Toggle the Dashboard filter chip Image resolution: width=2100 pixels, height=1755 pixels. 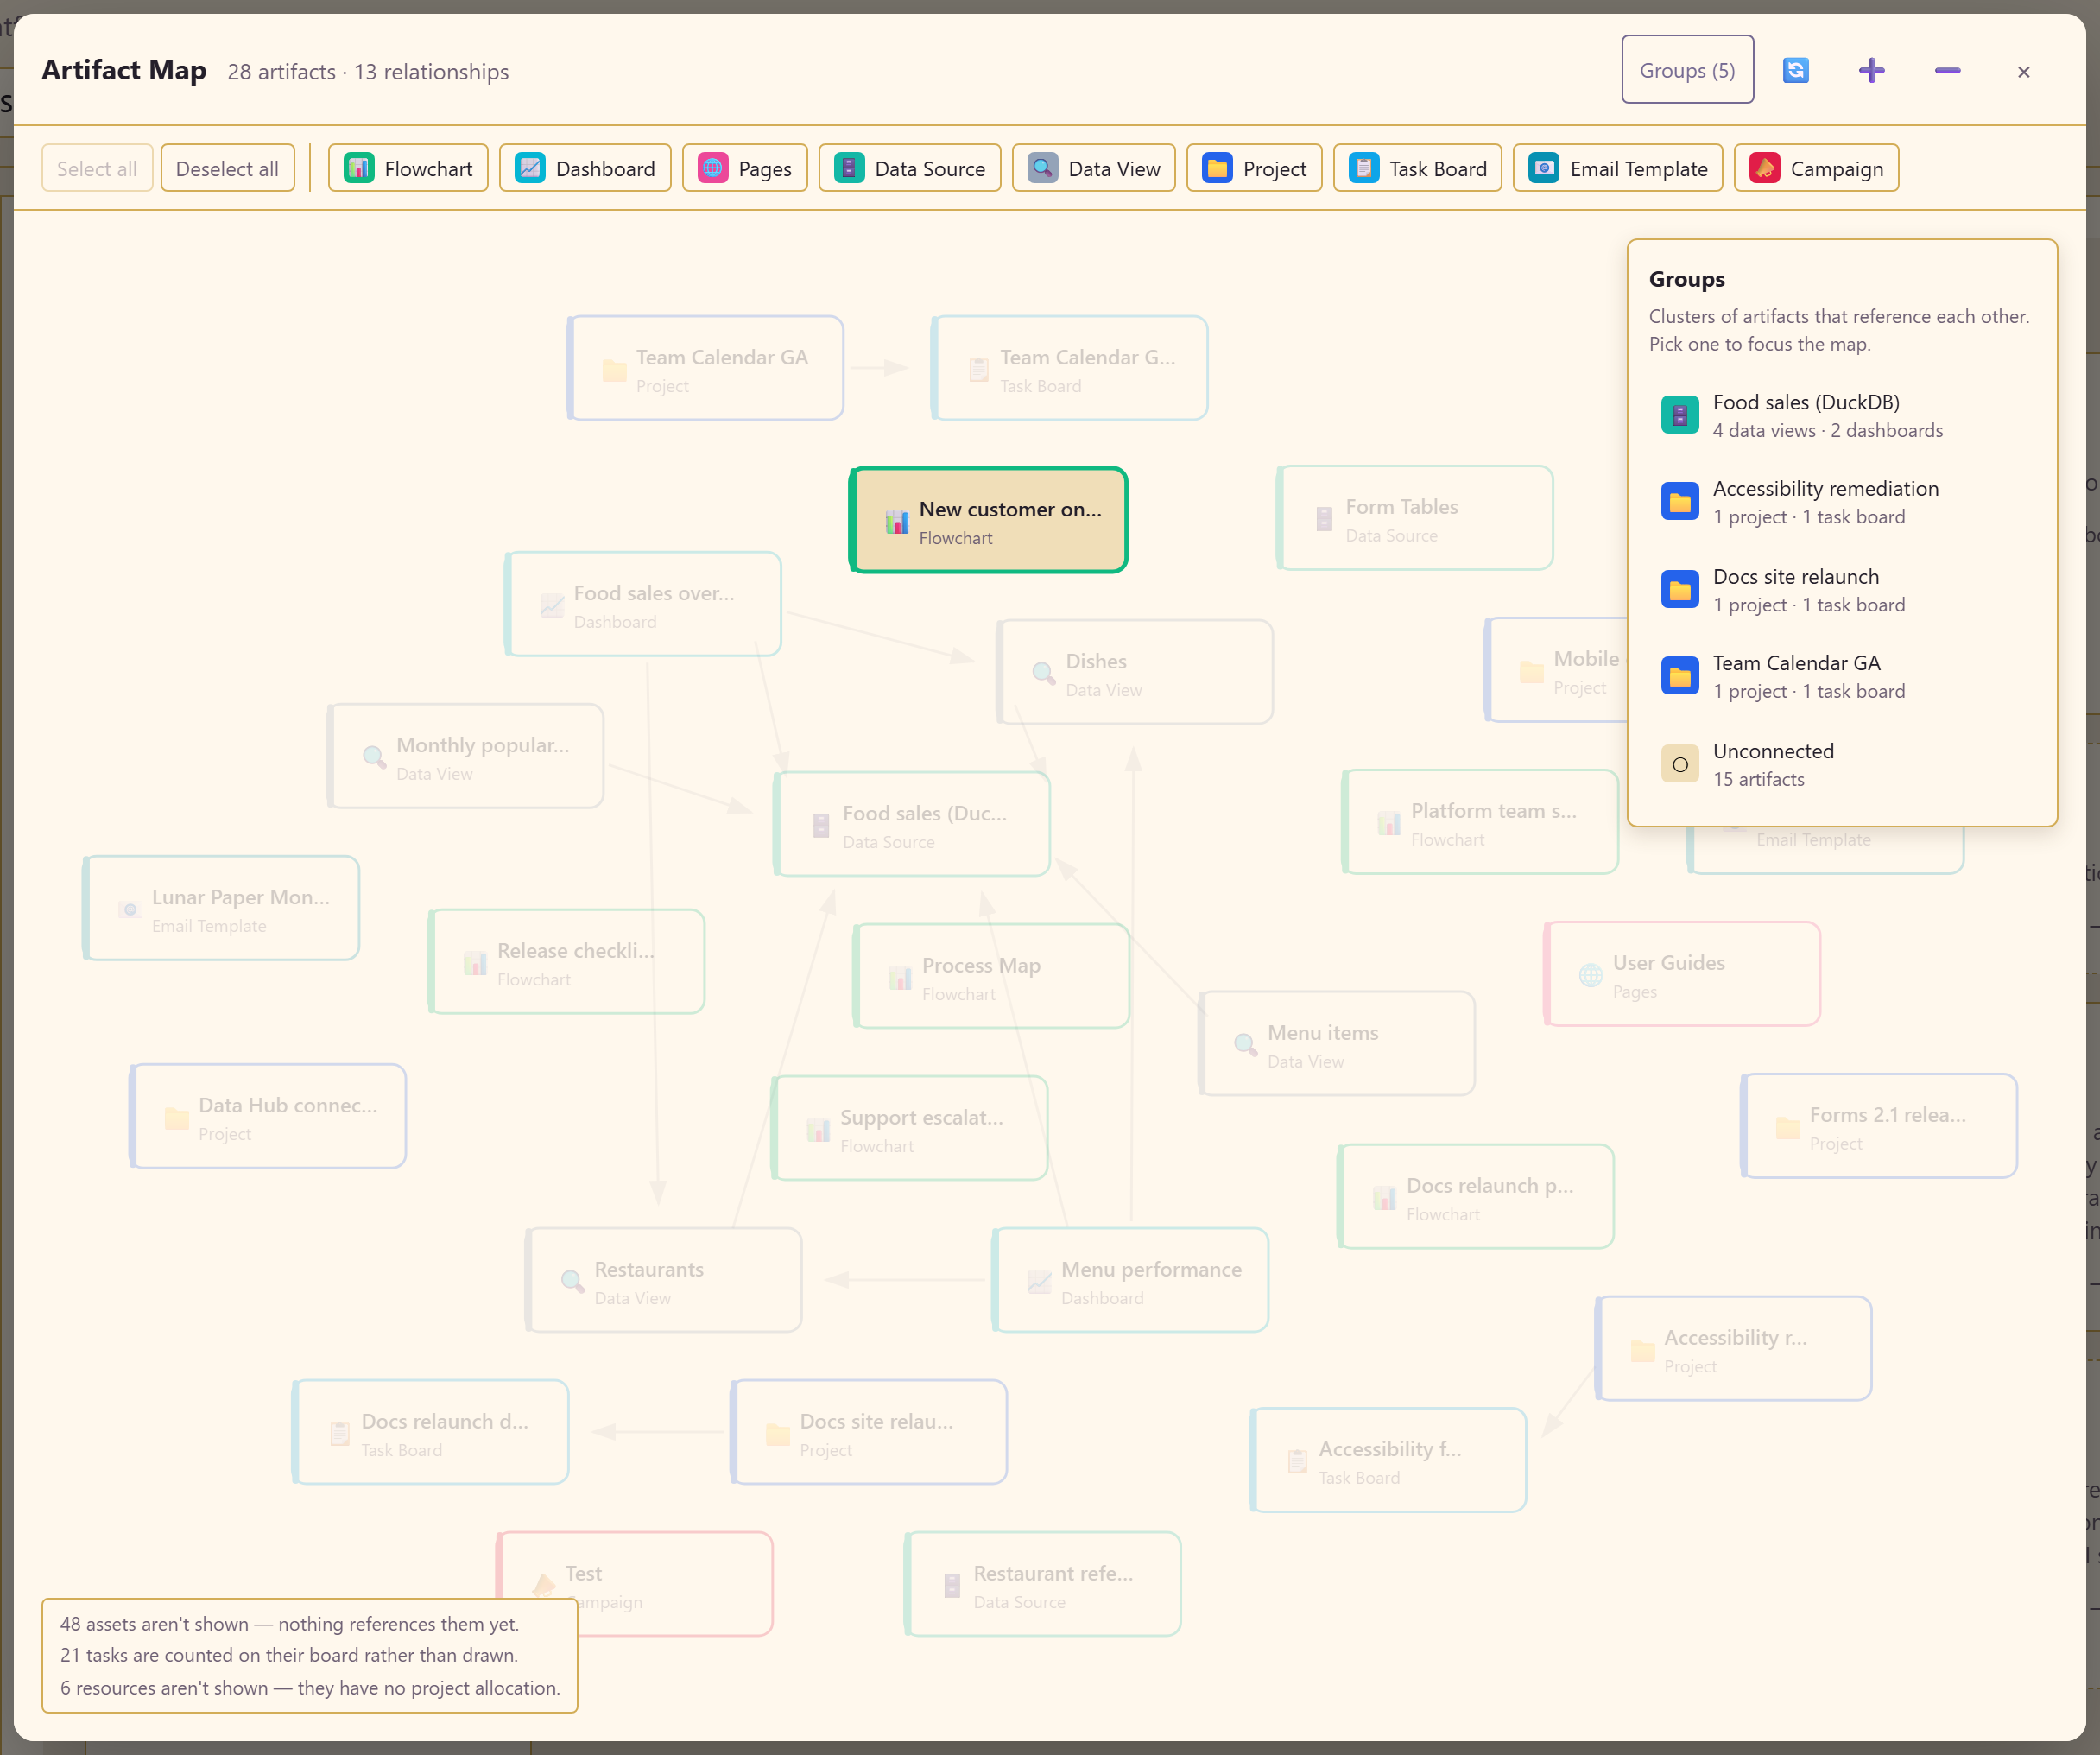click(585, 168)
